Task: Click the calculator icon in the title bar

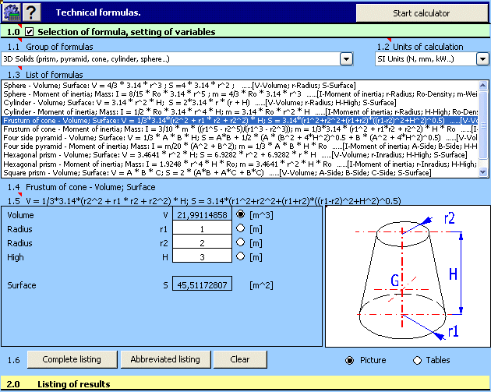Action: [12, 12]
